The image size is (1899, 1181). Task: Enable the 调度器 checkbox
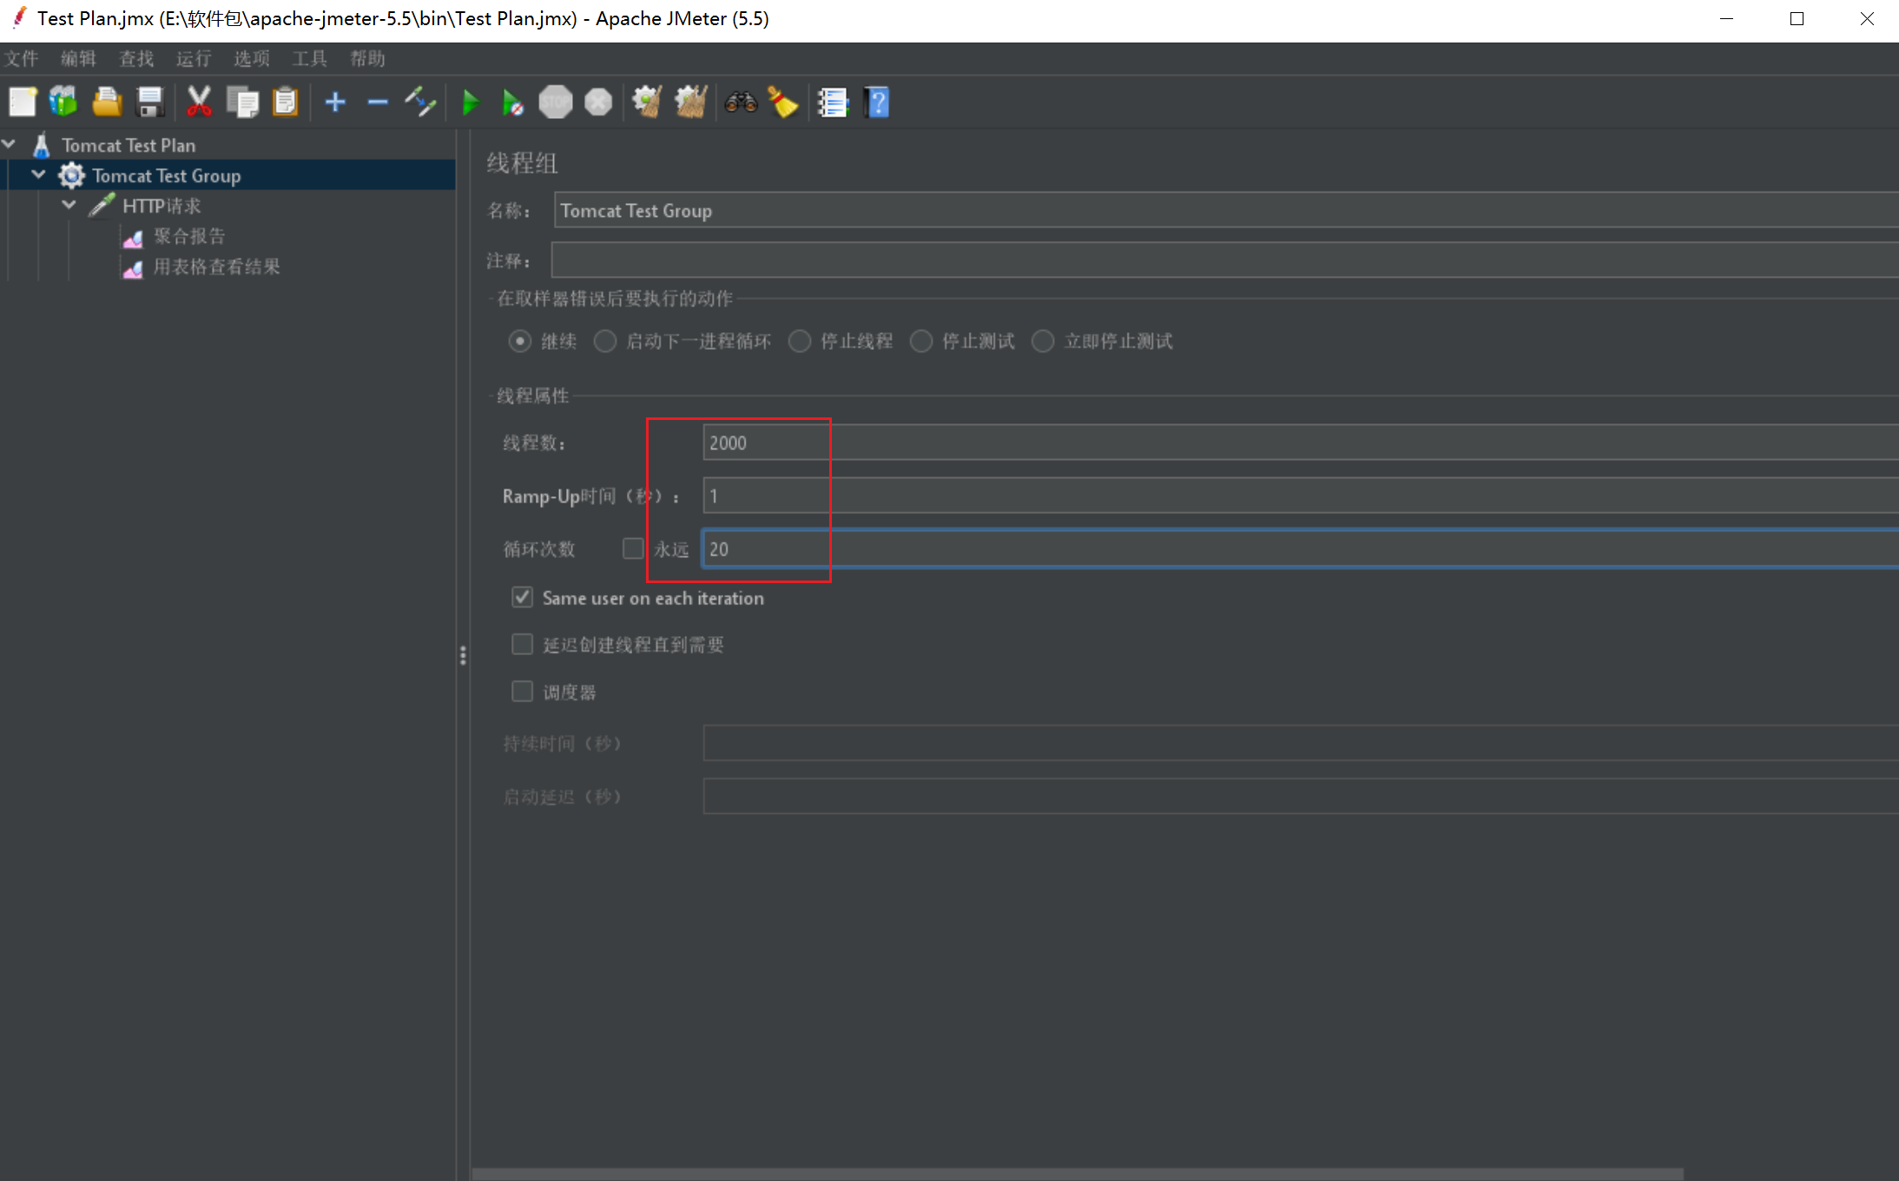[x=522, y=691]
